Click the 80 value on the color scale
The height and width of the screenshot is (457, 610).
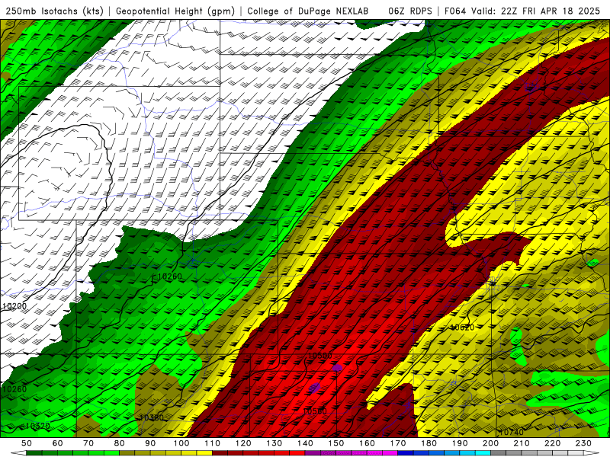pos(120,443)
